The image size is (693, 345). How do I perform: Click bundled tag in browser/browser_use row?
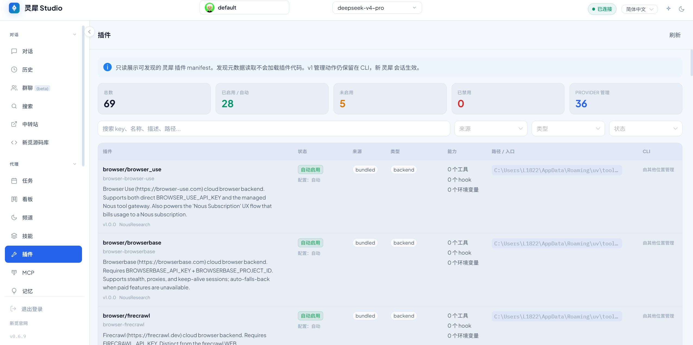pos(365,170)
